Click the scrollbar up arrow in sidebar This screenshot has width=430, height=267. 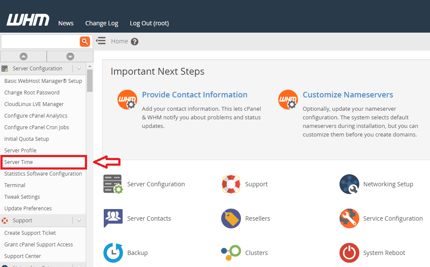coord(90,66)
